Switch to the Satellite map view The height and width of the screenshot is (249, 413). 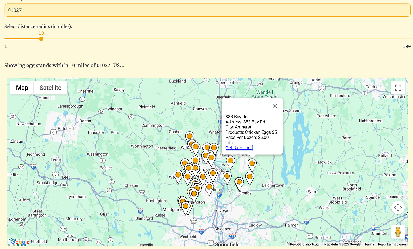point(50,88)
